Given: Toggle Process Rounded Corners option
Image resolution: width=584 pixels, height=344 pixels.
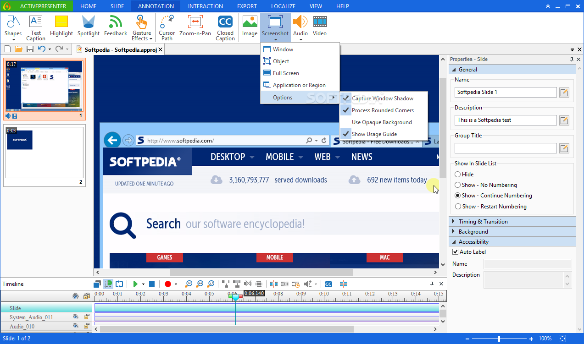Looking at the screenshot, I should pyautogui.click(x=384, y=110).
